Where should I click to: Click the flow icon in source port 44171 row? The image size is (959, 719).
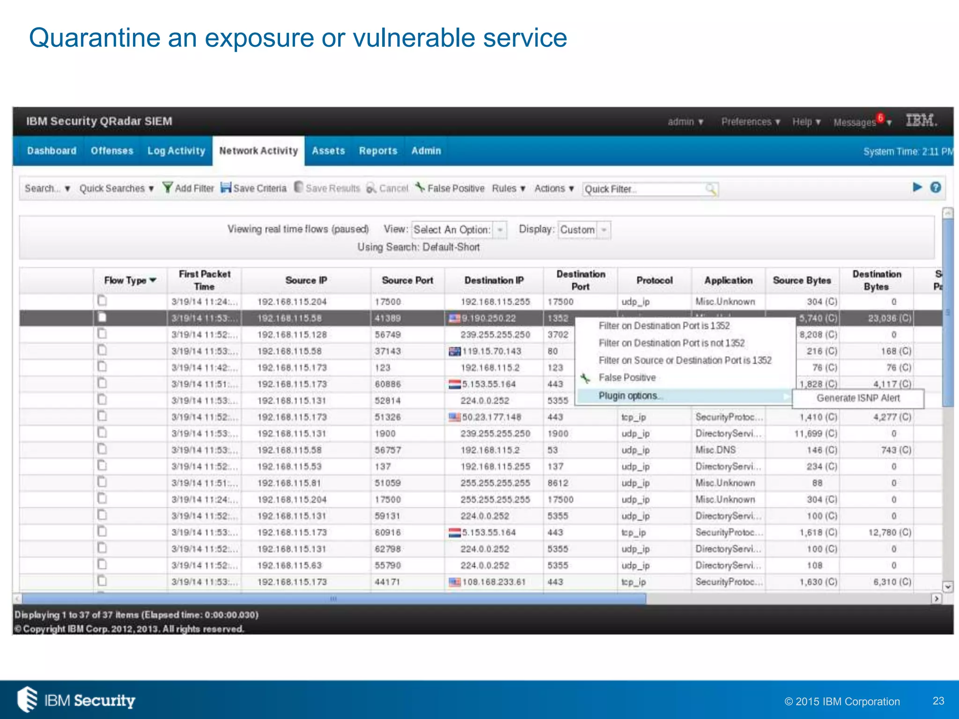tap(102, 581)
